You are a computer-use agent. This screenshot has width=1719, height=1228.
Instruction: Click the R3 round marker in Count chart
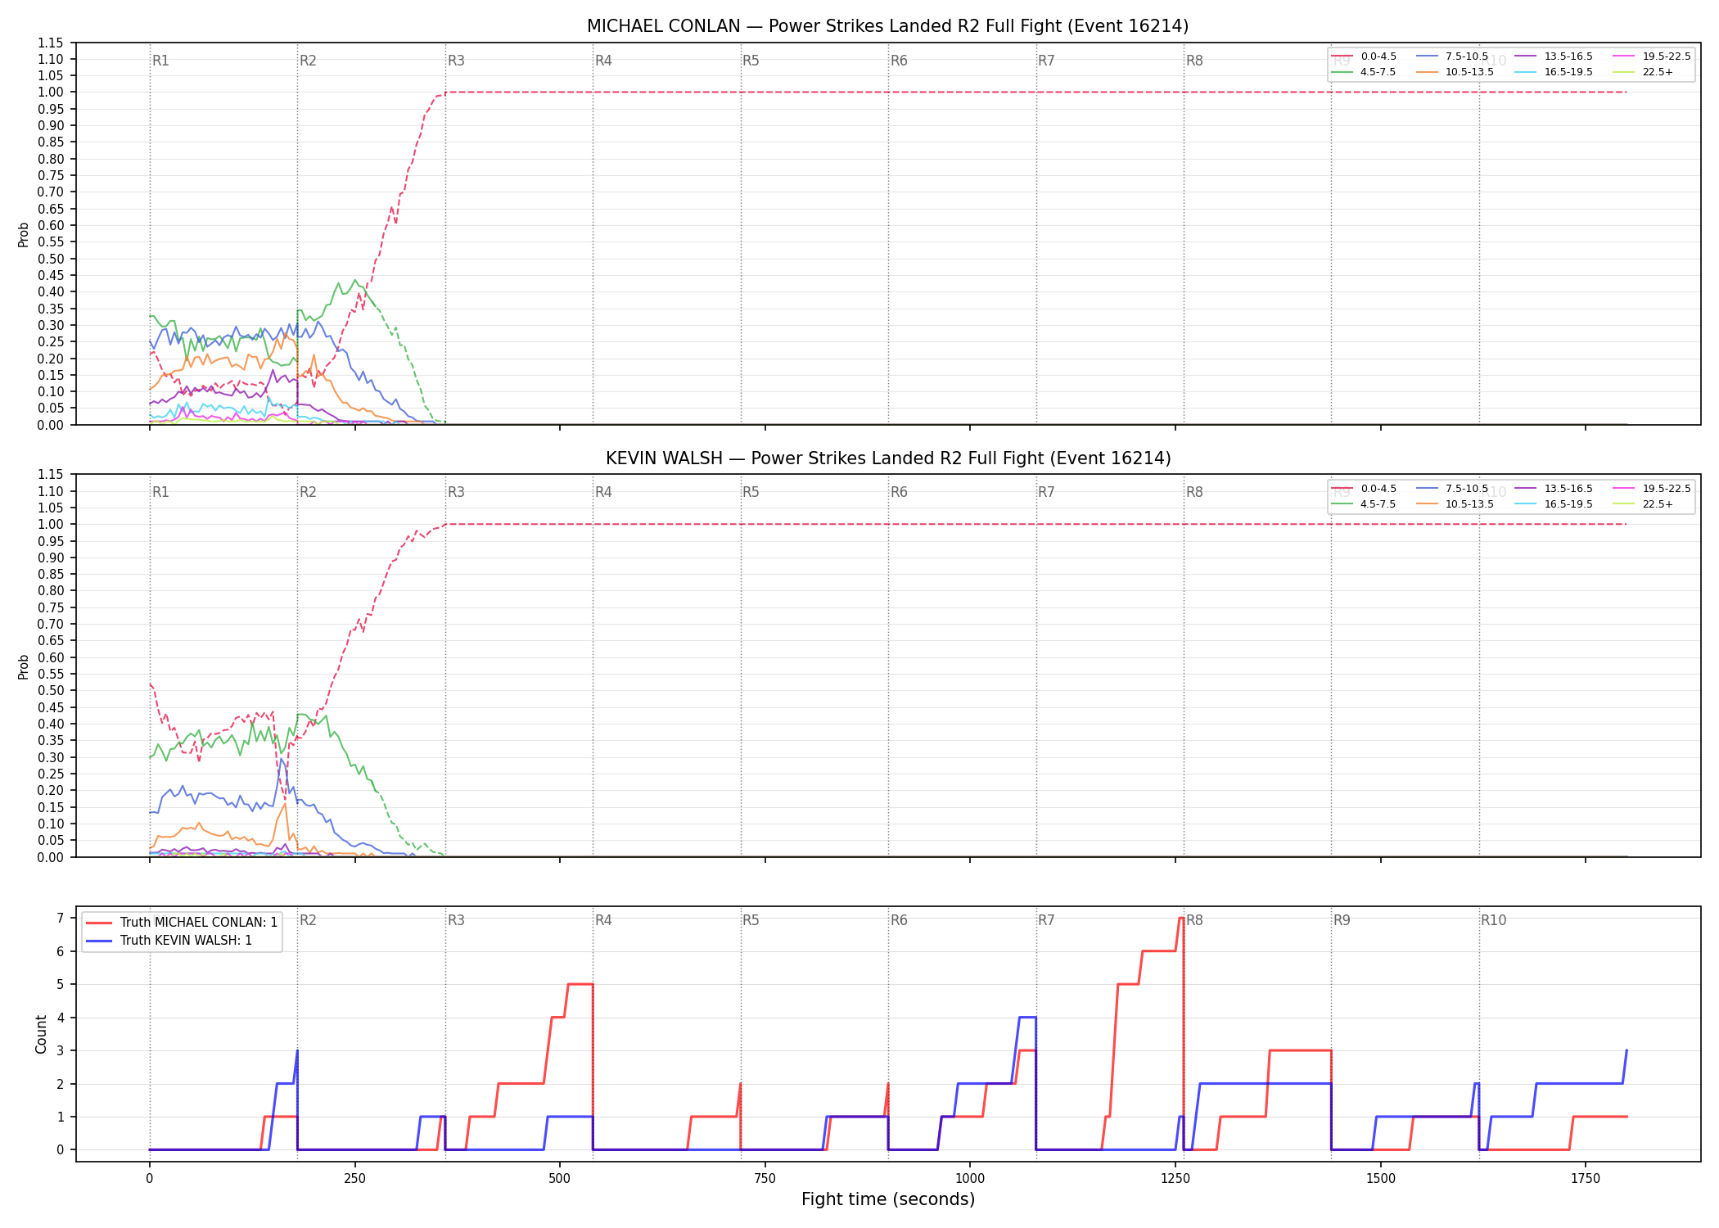(x=456, y=920)
